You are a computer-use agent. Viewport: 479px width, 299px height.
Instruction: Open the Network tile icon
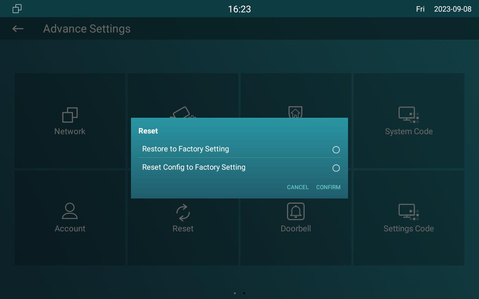pyautogui.click(x=70, y=115)
